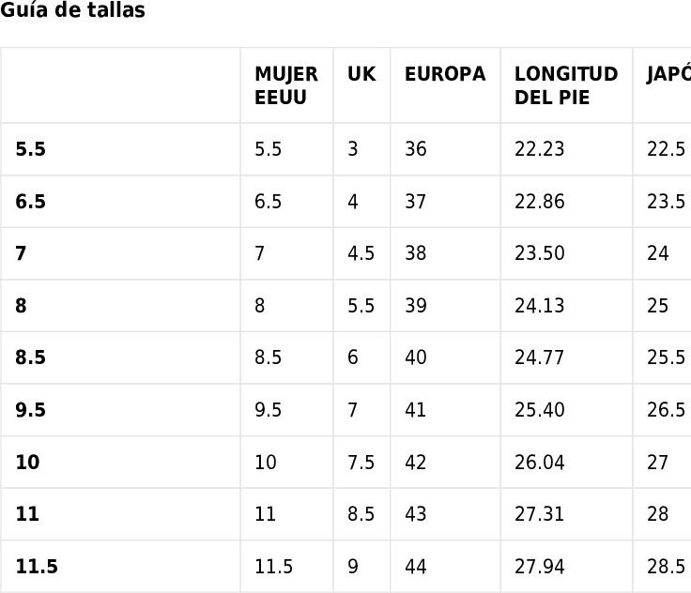Viewport: 691px width, 593px height.
Task: Select the EUROPA column header
Action: click(445, 74)
